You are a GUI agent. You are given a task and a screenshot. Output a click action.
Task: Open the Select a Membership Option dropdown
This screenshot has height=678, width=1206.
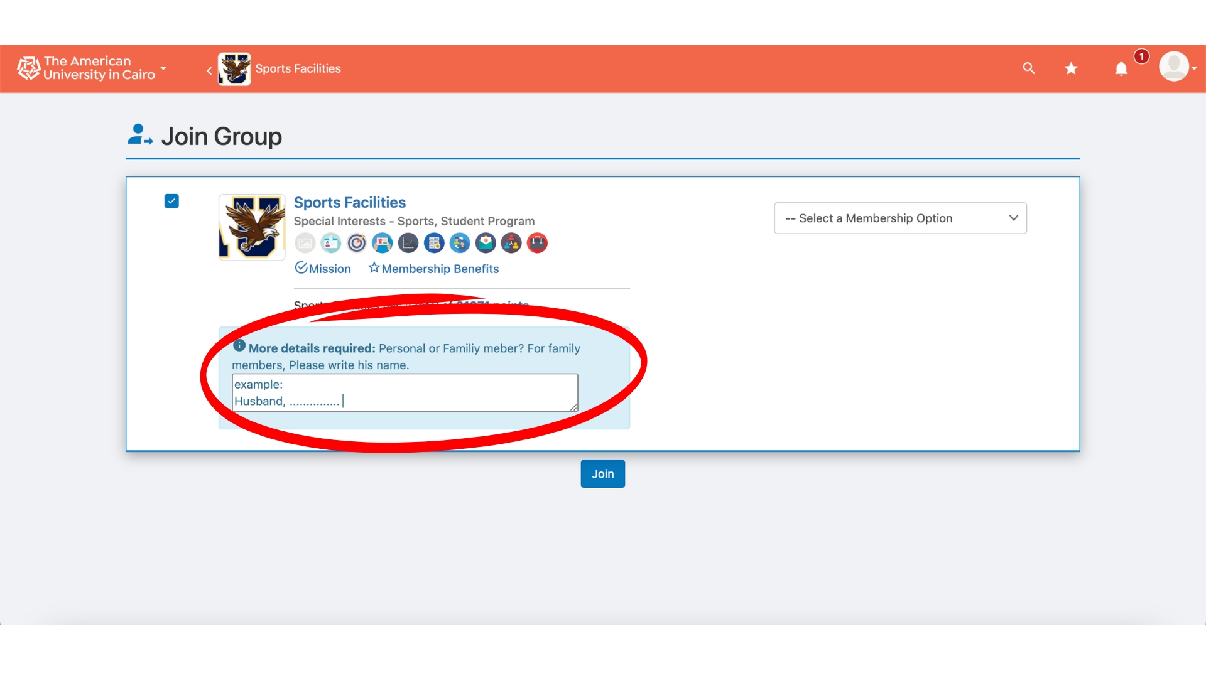click(x=899, y=218)
